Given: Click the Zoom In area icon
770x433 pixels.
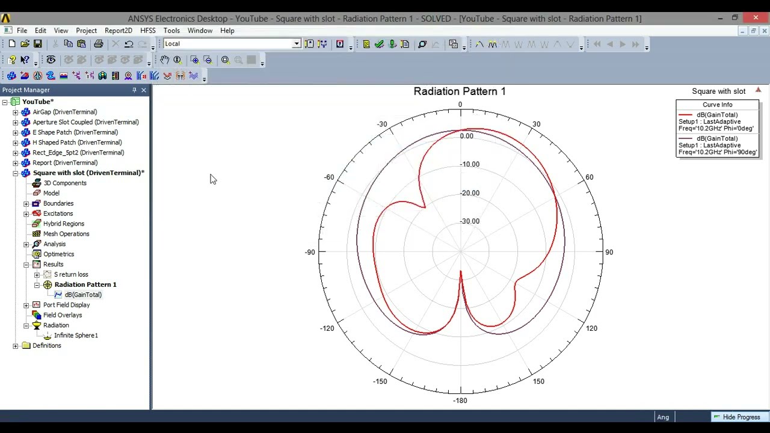Looking at the screenshot, I should pyautogui.click(x=194, y=60).
